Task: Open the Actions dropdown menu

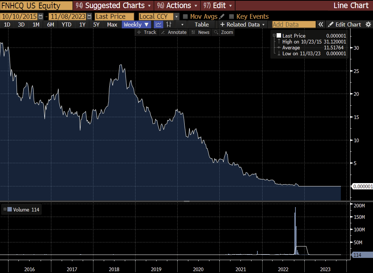Action: [x=177, y=5]
